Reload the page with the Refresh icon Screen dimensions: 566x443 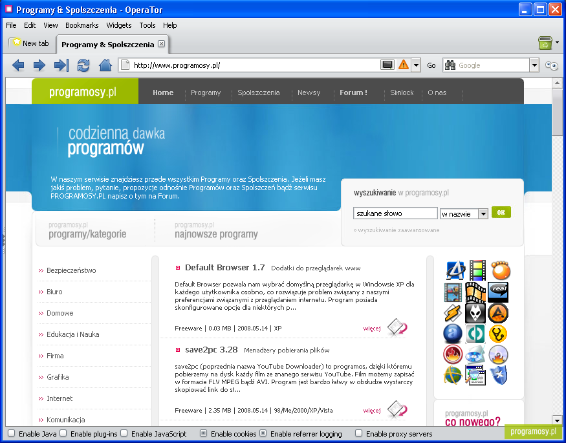(83, 65)
